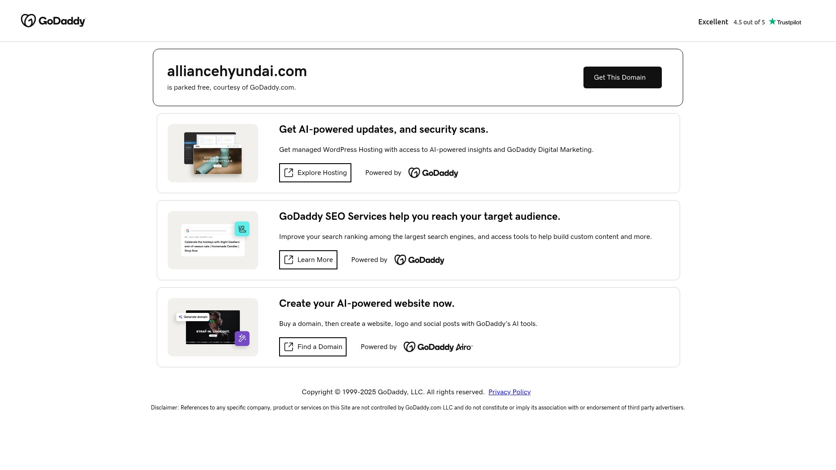The image size is (836, 470).
Task: Click the teal user-search icon on SEO thumbnail
Action: click(242, 229)
